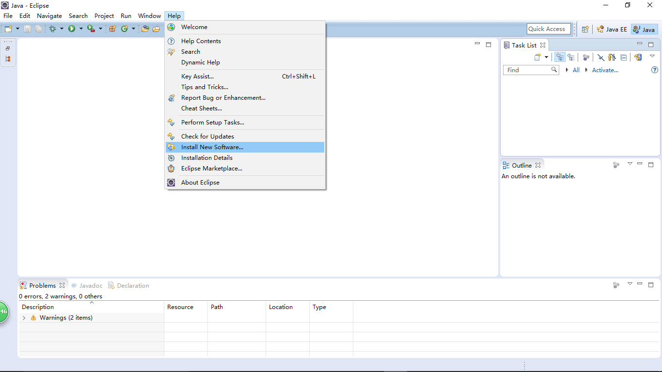Click the Activate... link in Task List
The height and width of the screenshot is (372, 662).
605,70
